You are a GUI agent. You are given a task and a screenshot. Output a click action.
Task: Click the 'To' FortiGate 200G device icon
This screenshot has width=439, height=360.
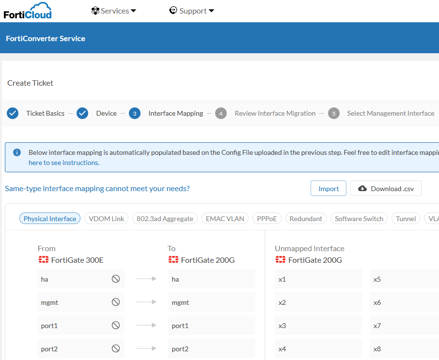click(173, 260)
